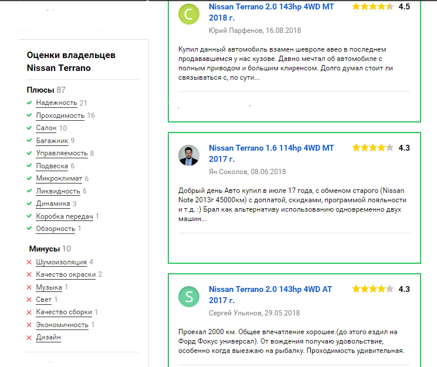The image size is (437, 367).
Task: Click the Плюсы 87 heading
Action: pos(46,90)
